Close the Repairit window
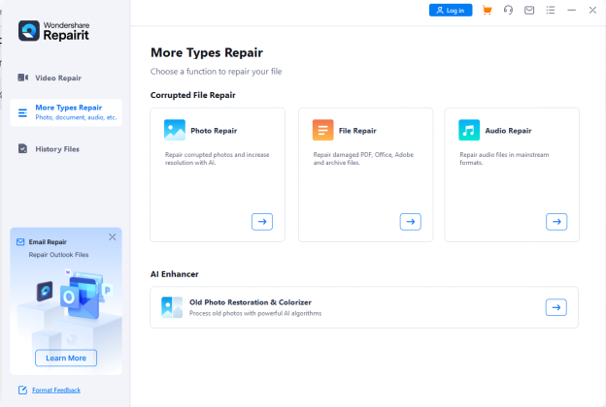 click(592, 10)
